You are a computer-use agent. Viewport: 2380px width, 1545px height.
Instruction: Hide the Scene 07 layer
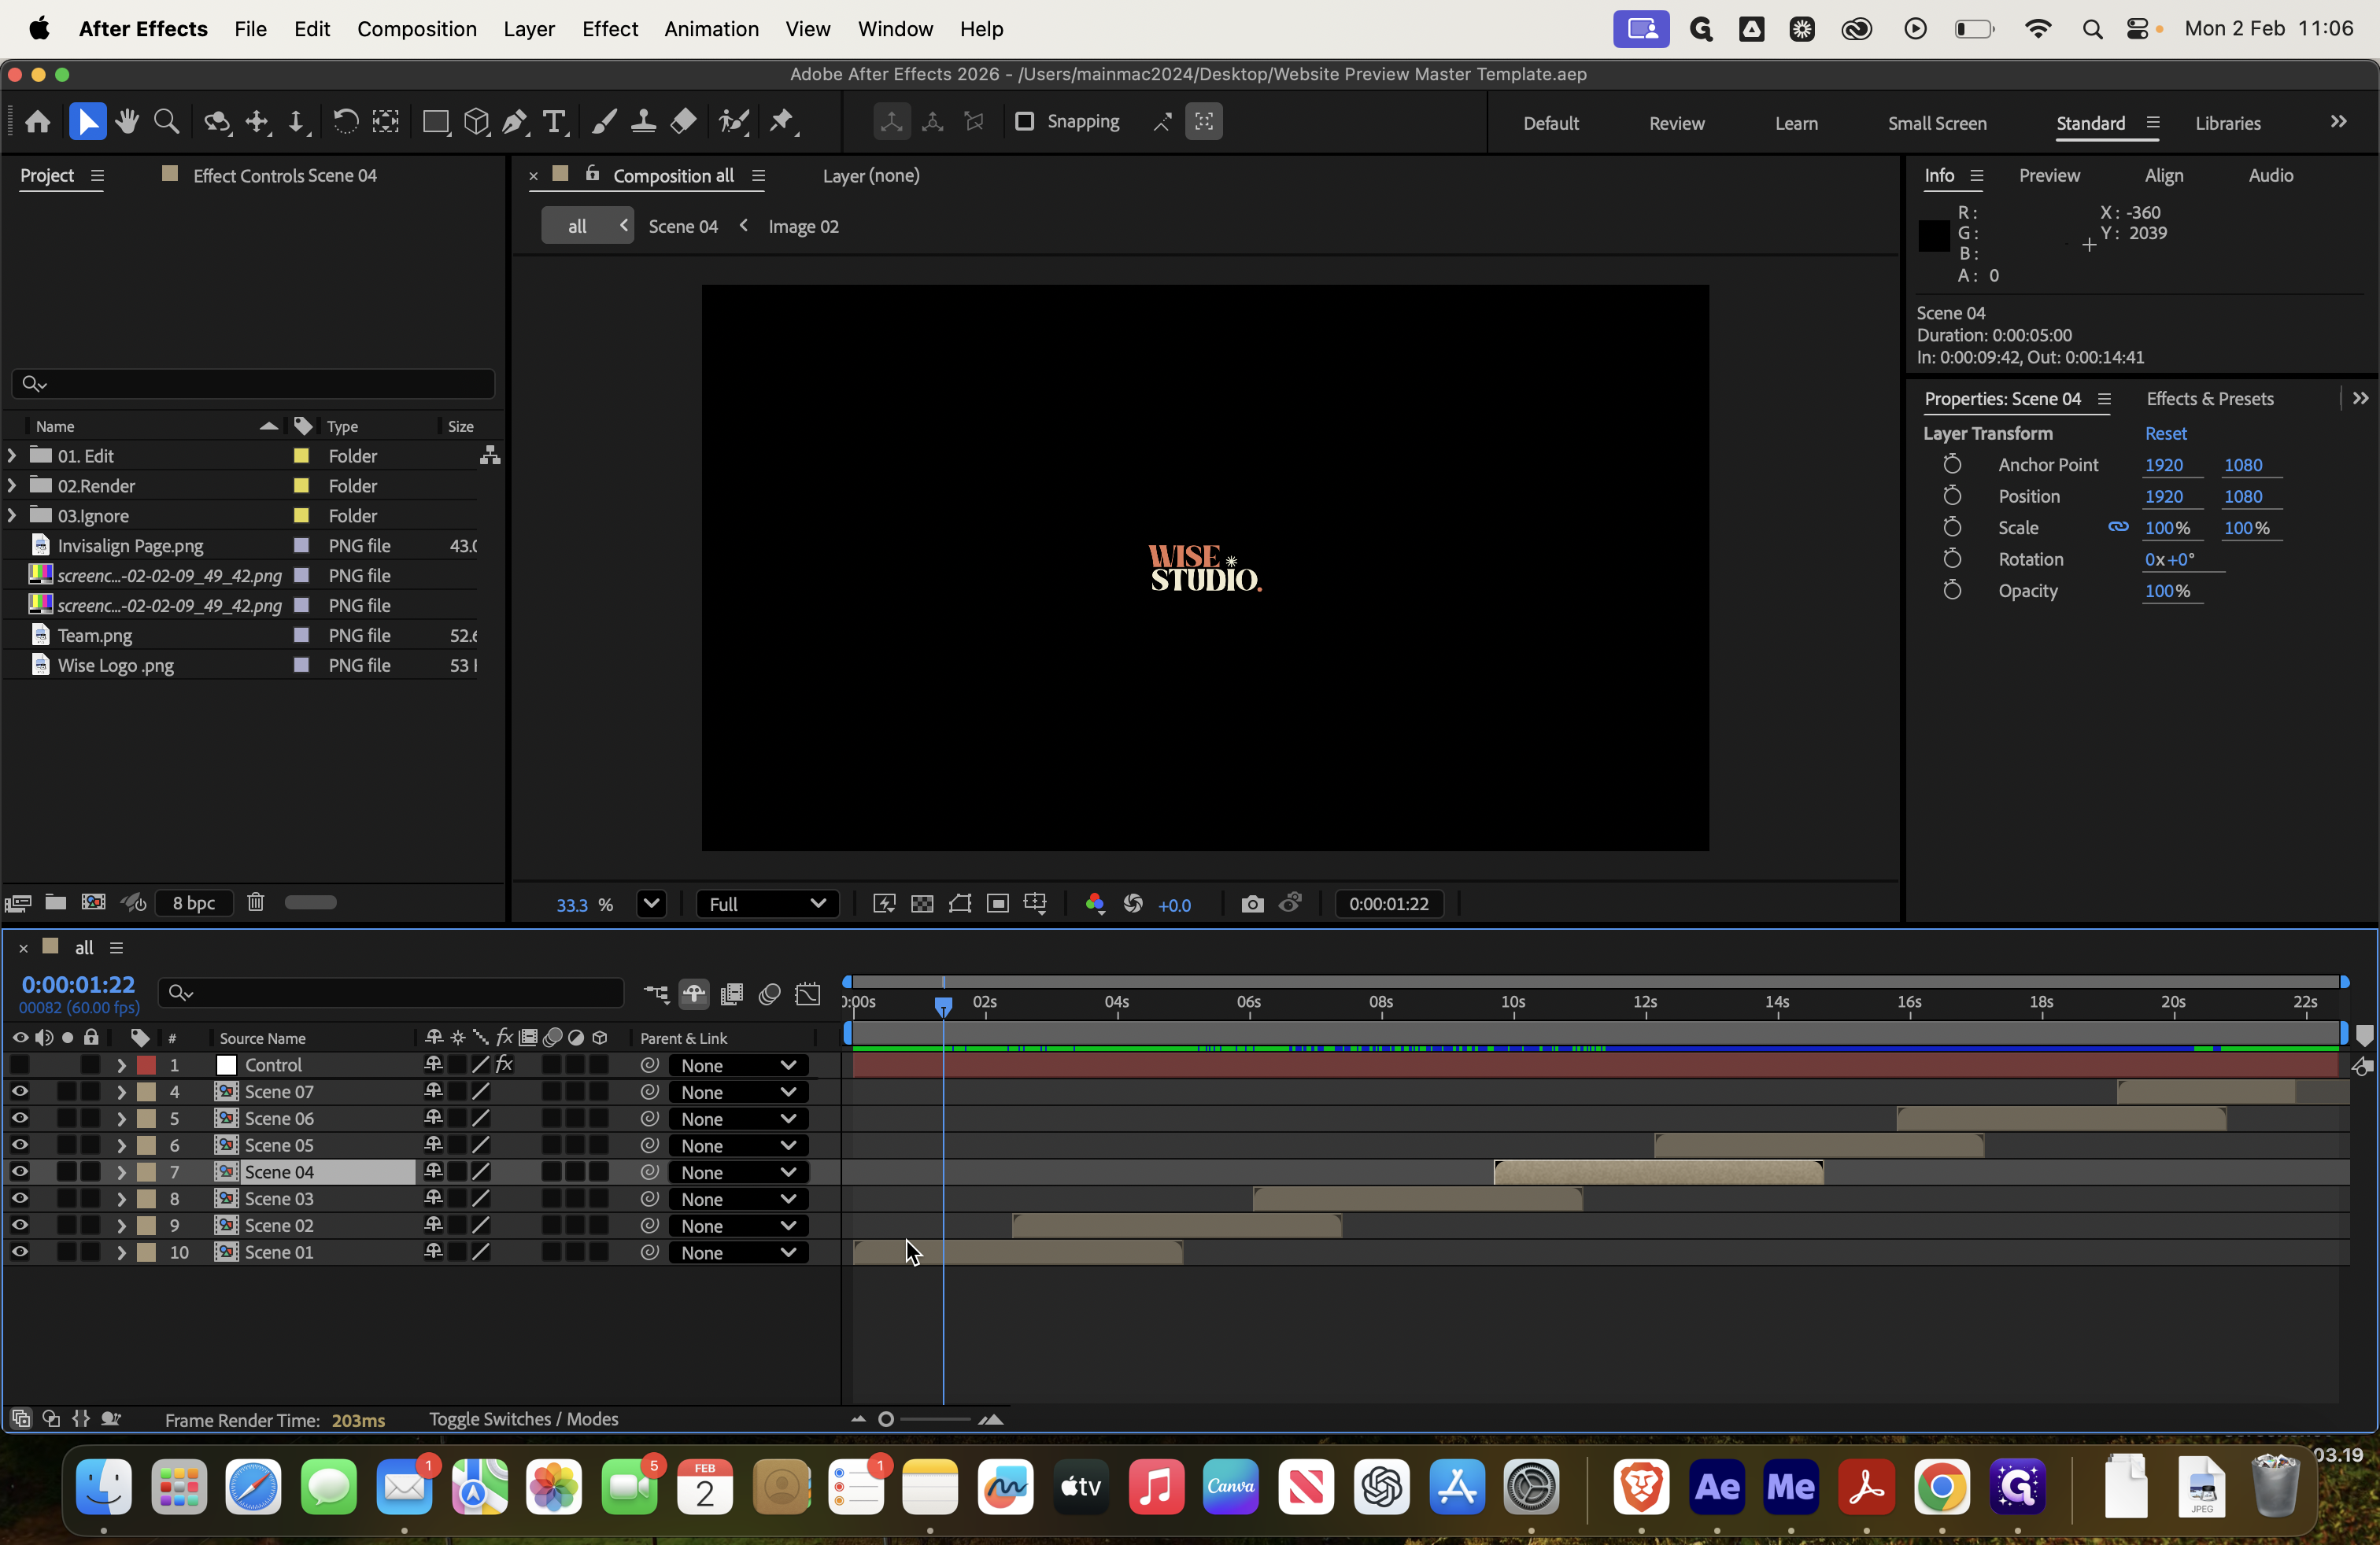20,1091
